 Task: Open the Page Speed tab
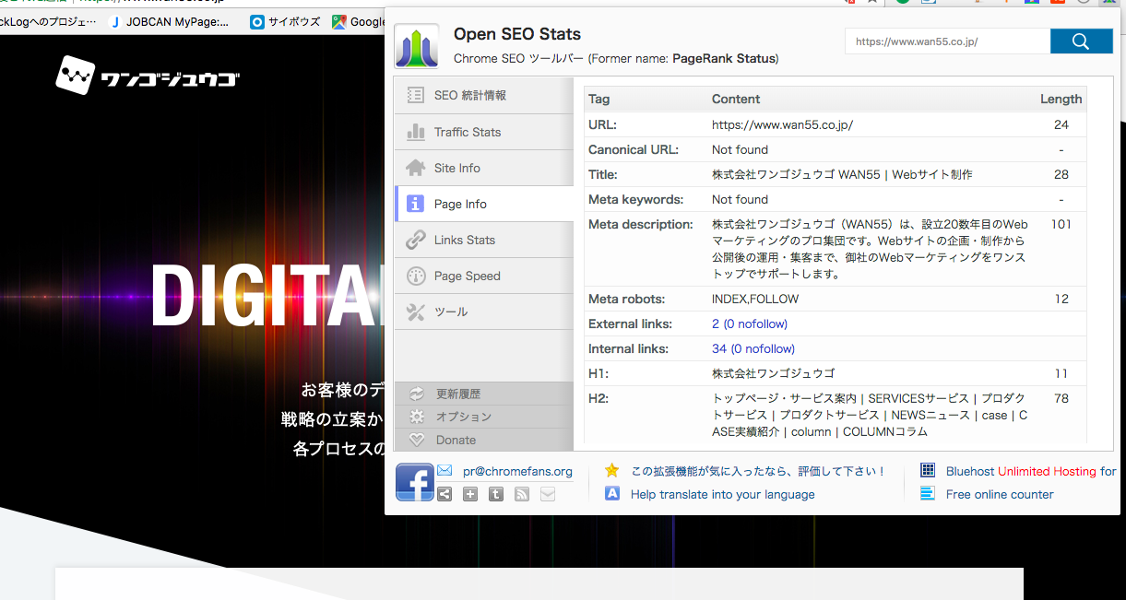467,276
